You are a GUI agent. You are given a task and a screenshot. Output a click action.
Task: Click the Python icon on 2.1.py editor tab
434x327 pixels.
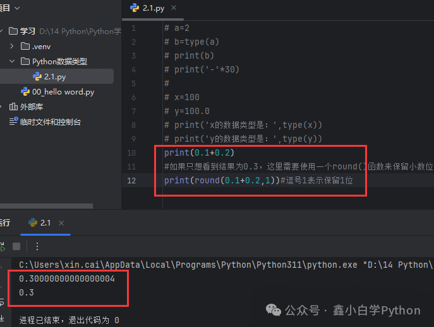point(135,8)
